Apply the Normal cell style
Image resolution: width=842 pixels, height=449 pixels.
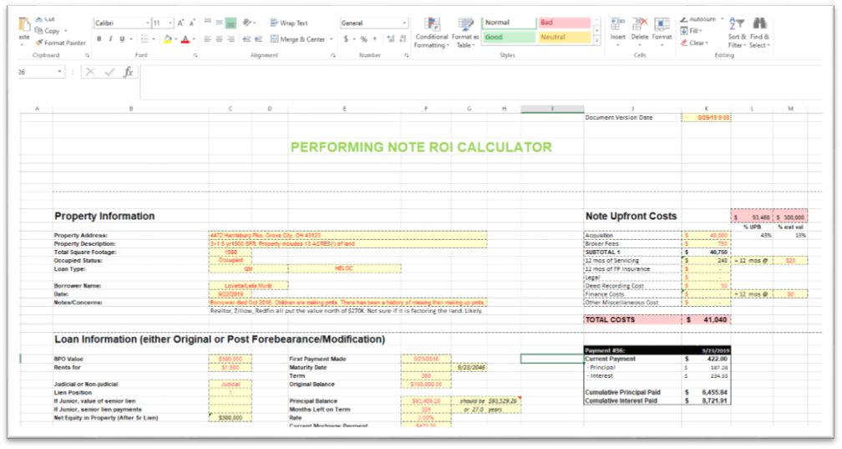pos(510,23)
